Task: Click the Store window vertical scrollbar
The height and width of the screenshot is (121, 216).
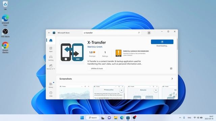Action: (177, 44)
